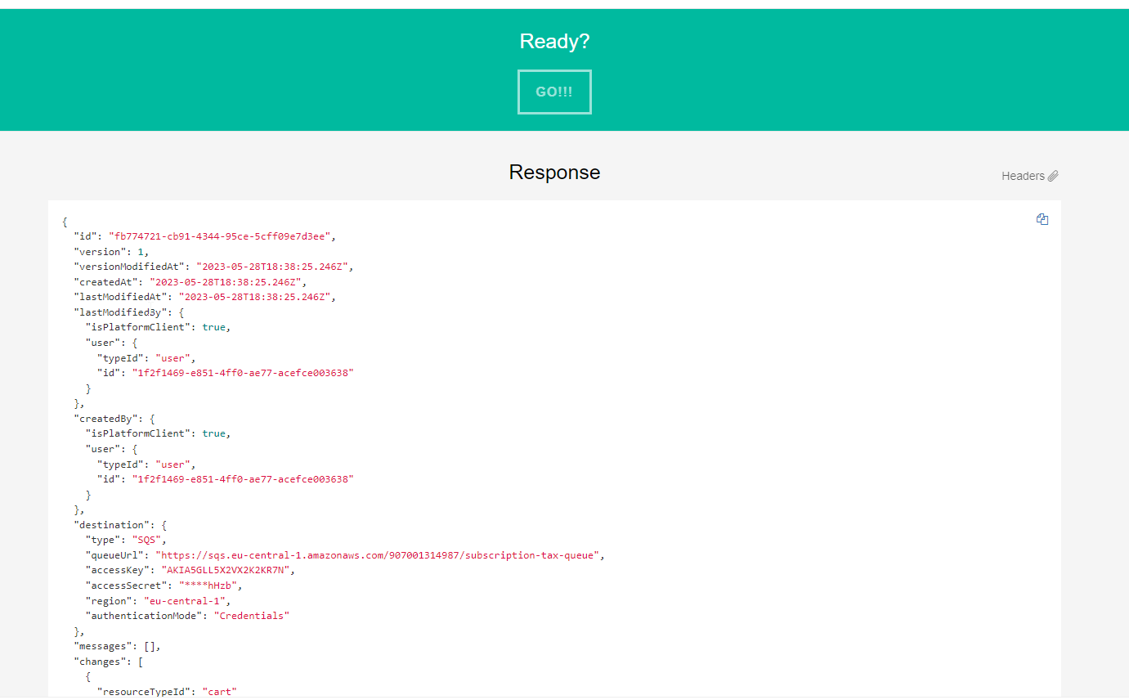Screen dimensions: 1129x700
Task: Click the Response heading
Action: (x=554, y=173)
